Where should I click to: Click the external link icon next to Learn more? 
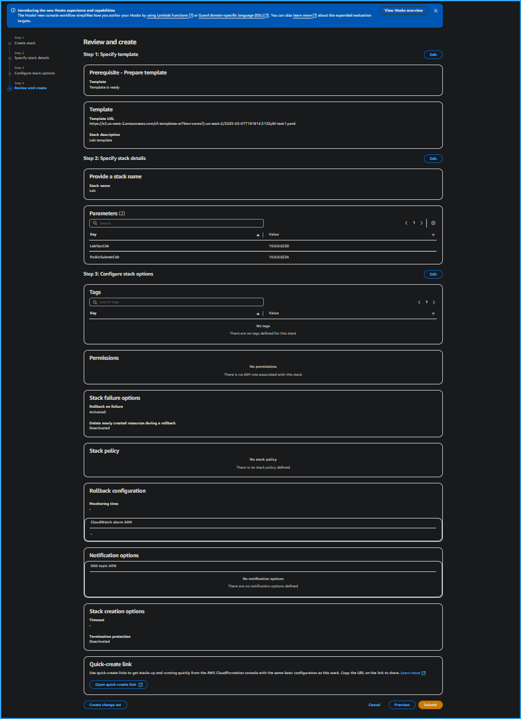click(x=424, y=673)
